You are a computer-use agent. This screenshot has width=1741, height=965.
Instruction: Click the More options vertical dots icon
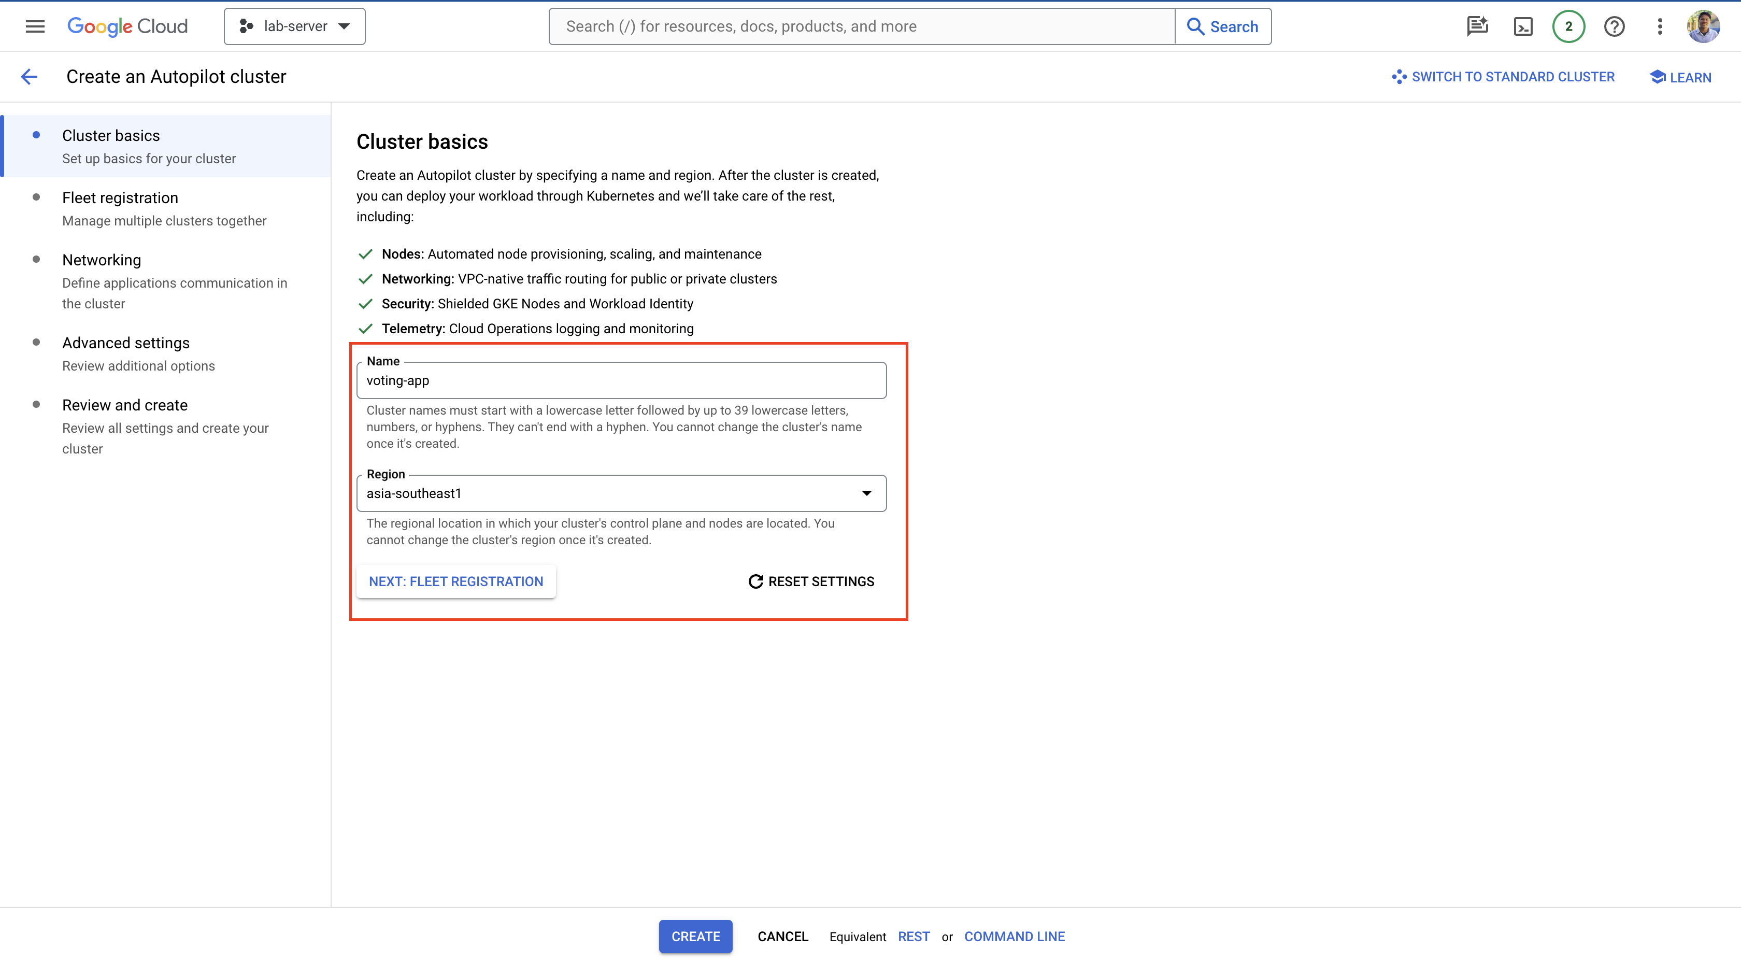point(1659,25)
